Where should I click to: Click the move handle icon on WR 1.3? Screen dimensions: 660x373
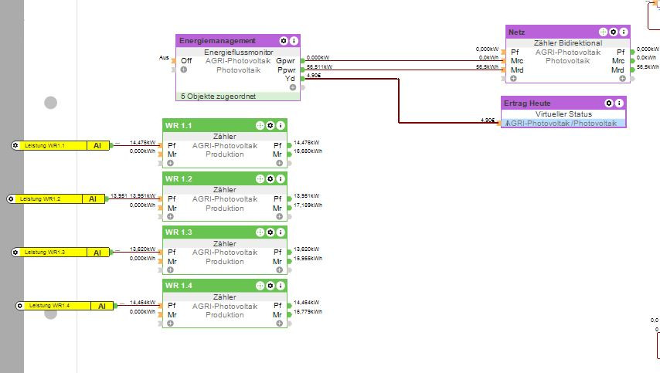(x=260, y=232)
